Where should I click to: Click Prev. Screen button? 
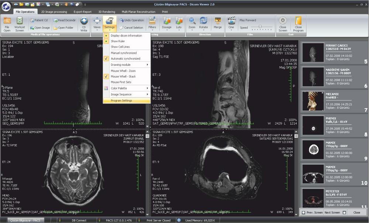[x=312, y=212]
